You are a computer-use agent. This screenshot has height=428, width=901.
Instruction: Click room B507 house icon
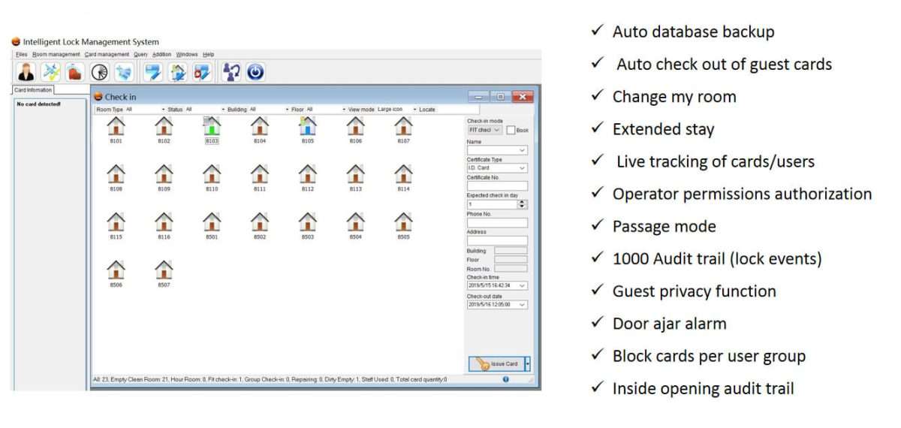click(x=164, y=270)
